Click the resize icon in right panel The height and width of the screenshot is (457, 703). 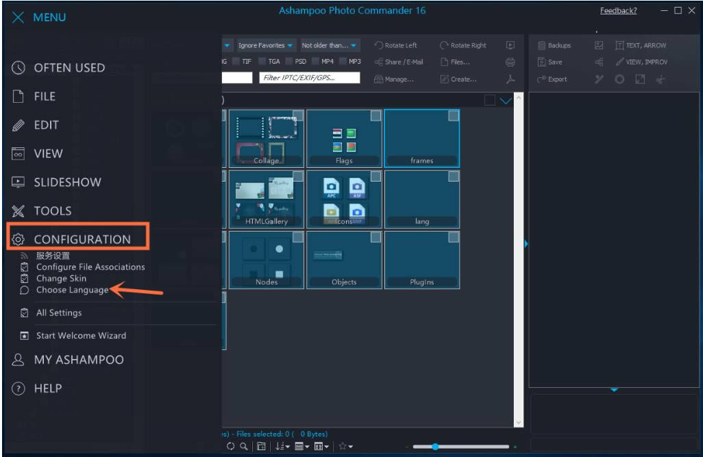point(640,79)
